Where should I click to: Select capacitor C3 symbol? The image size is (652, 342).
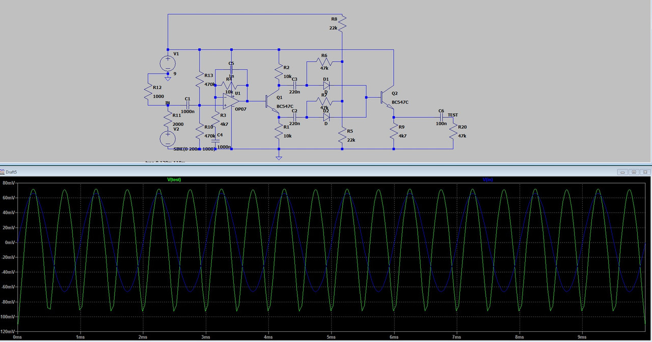coord(294,85)
